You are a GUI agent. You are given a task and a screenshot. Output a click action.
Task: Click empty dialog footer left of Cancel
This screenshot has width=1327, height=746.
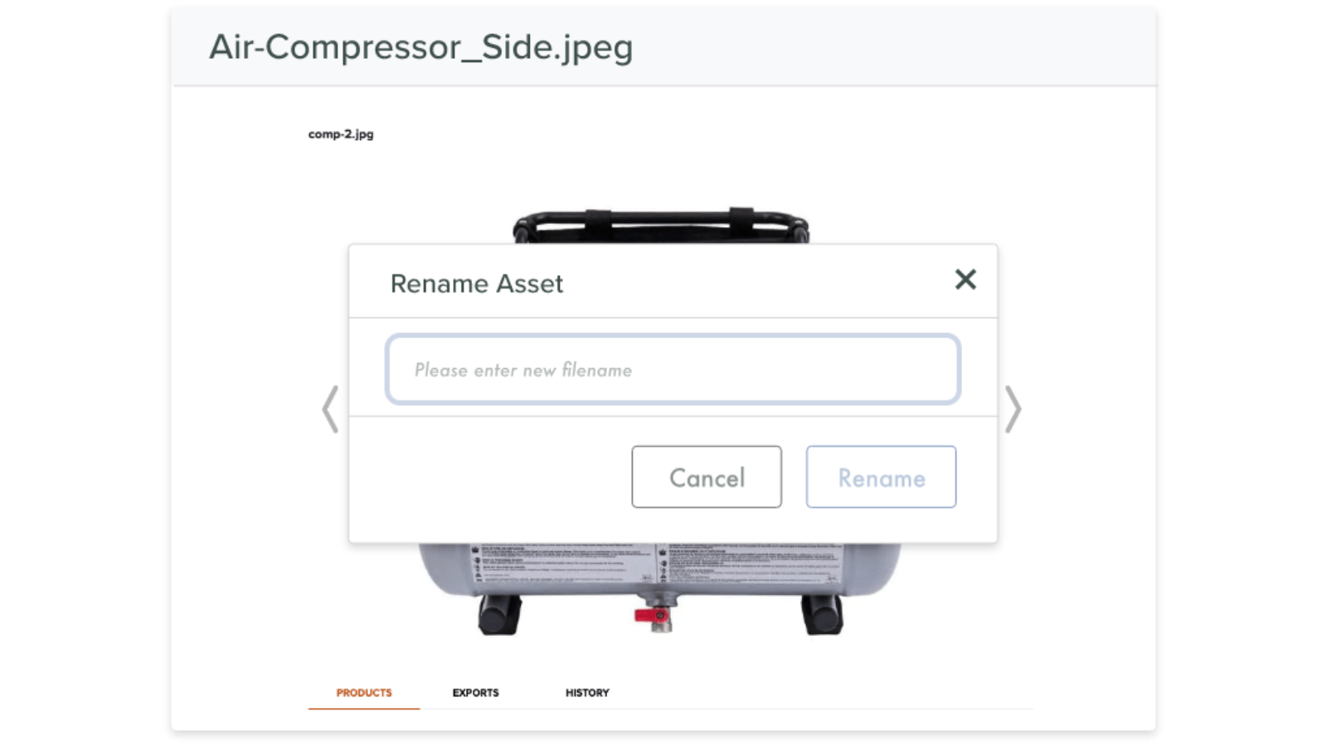coord(490,478)
